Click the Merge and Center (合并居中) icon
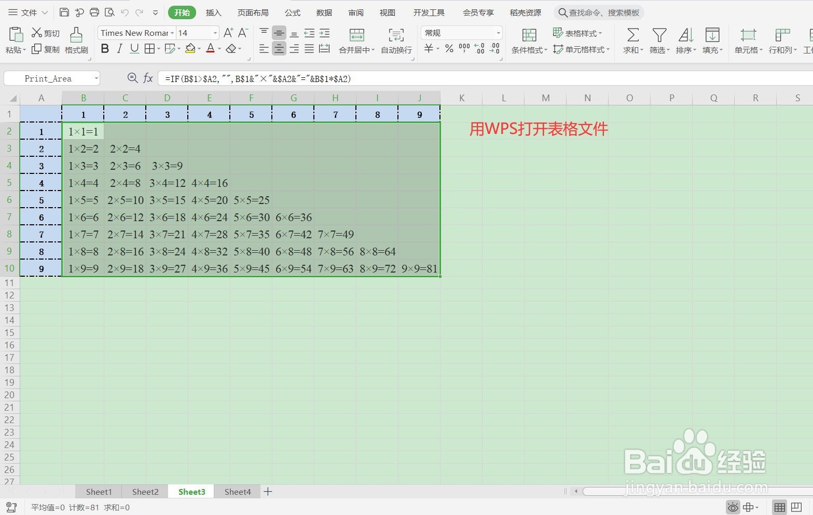 [356, 35]
